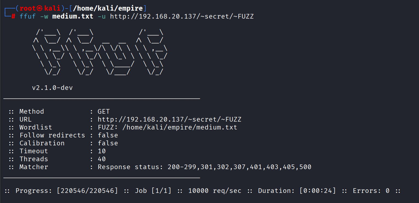Screen dimensions: 419x203
Task: Click the GET method value
Action: (x=104, y=111)
